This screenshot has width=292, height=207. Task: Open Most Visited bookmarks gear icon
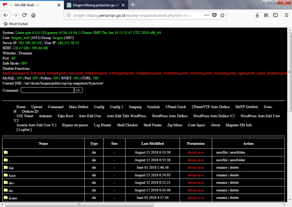tap(6, 24)
